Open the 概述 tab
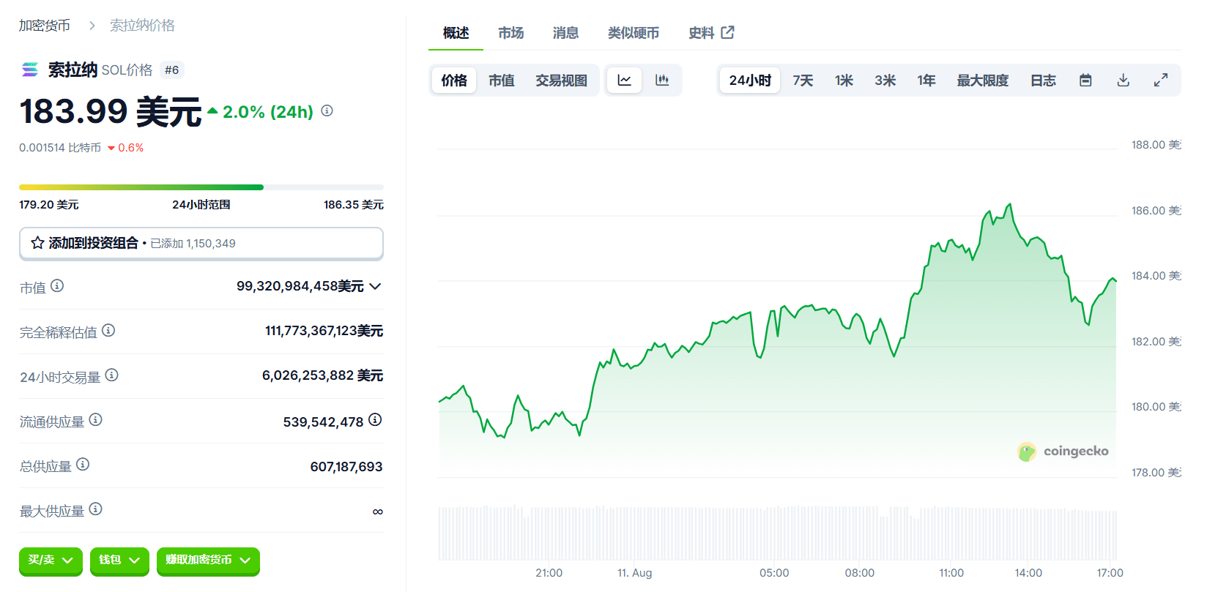 (x=456, y=33)
